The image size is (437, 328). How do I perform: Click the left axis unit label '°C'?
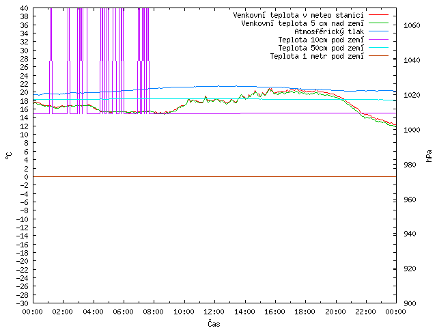(9, 156)
